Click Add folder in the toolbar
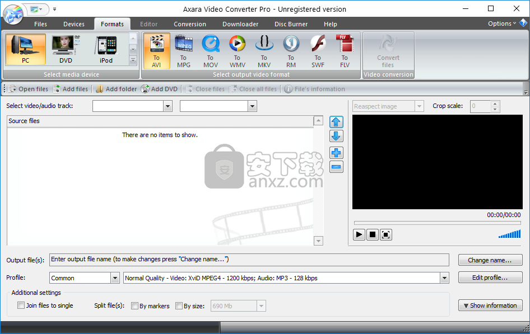This screenshot has height=334, width=530. coord(117,89)
